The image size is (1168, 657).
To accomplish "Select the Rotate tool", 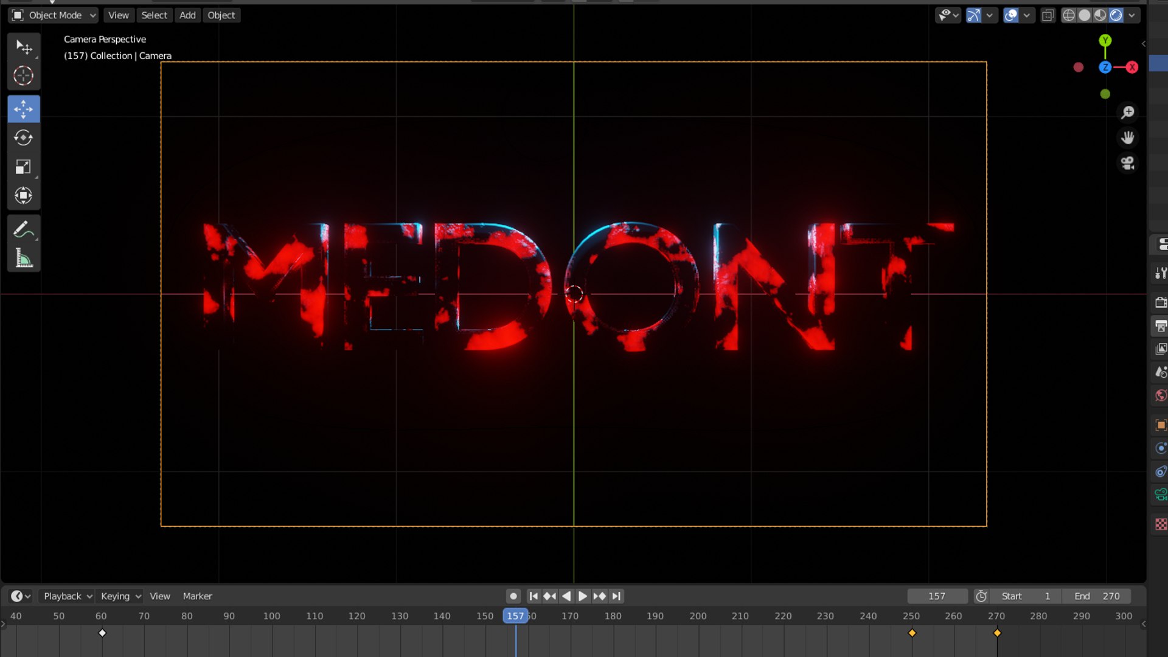I will 23,138.
